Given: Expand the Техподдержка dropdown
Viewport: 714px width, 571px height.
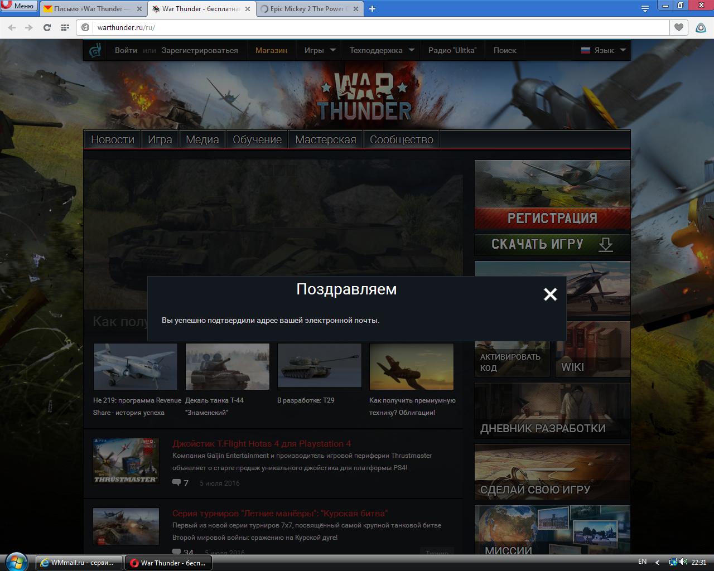Looking at the screenshot, I should coord(382,50).
